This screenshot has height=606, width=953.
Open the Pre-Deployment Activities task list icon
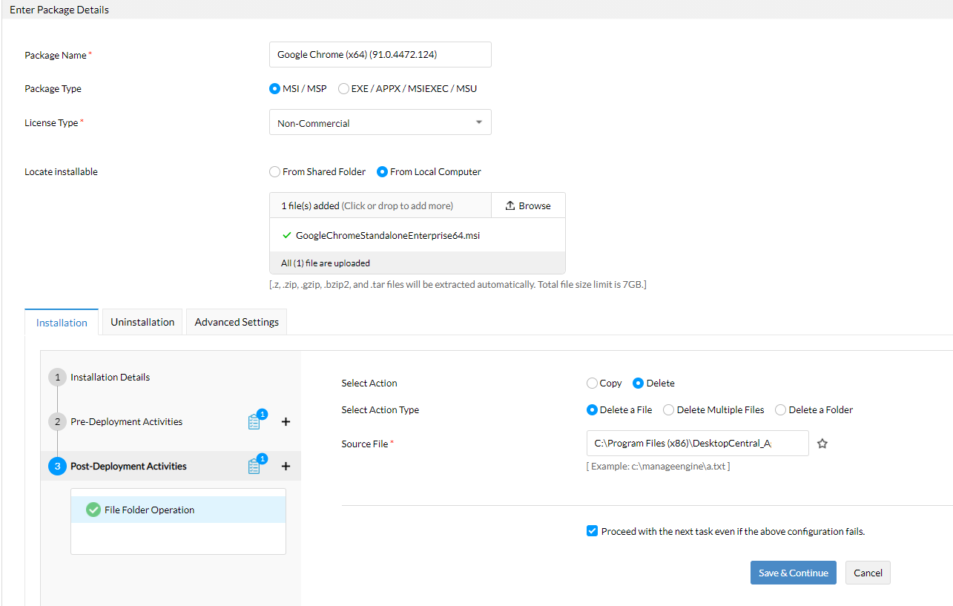point(254,421)
